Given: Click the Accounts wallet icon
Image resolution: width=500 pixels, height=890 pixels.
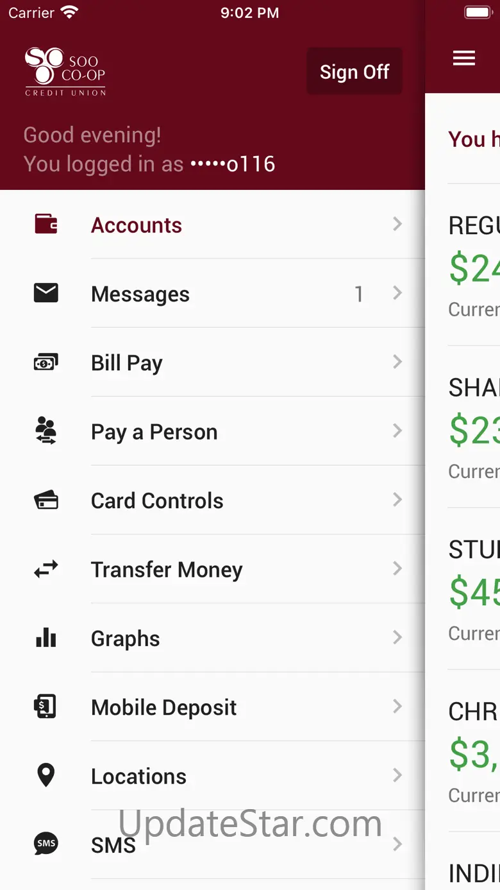Looking at the screenshot, I should click(x=46, y=224).
